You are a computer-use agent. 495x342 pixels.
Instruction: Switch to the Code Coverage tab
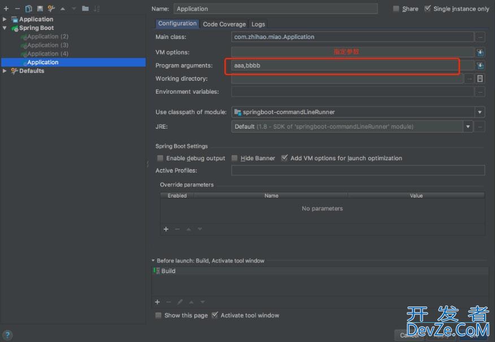coord(224,24)
